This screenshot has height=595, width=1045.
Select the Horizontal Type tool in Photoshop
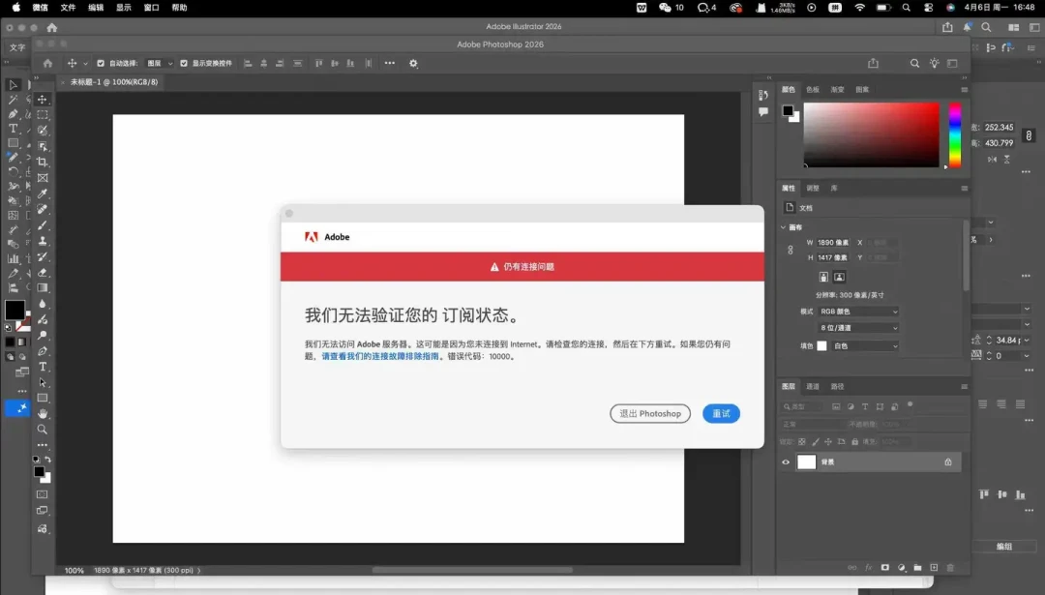42,367
